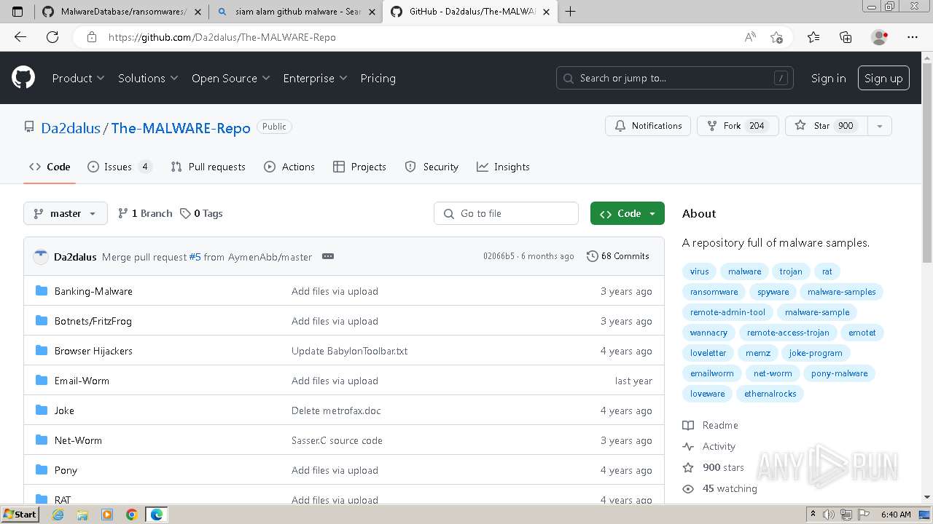Click the view site information lock icon
This screenshot has width=933, height=524.
[x=91, y=37]
